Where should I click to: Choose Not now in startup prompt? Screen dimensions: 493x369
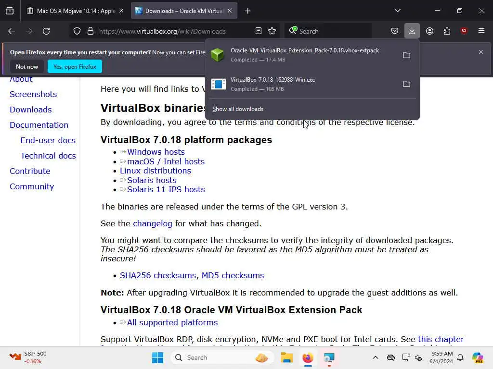[27, 66]
